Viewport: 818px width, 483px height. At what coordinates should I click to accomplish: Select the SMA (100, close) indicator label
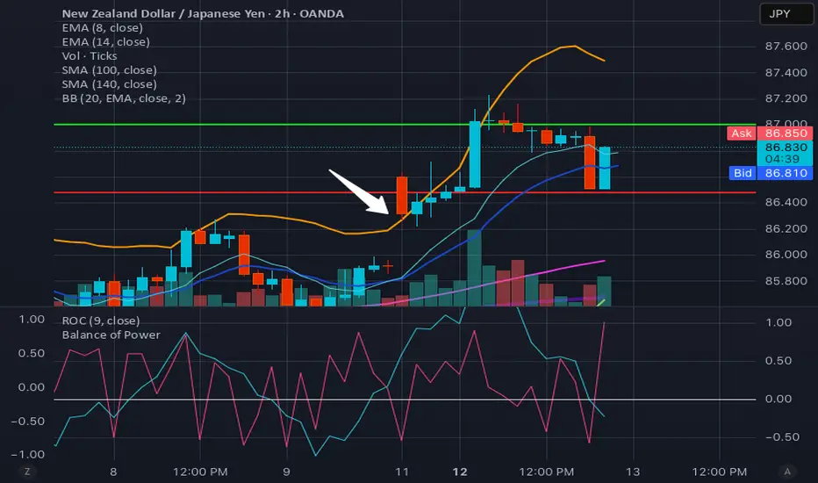tap(109, 70)
